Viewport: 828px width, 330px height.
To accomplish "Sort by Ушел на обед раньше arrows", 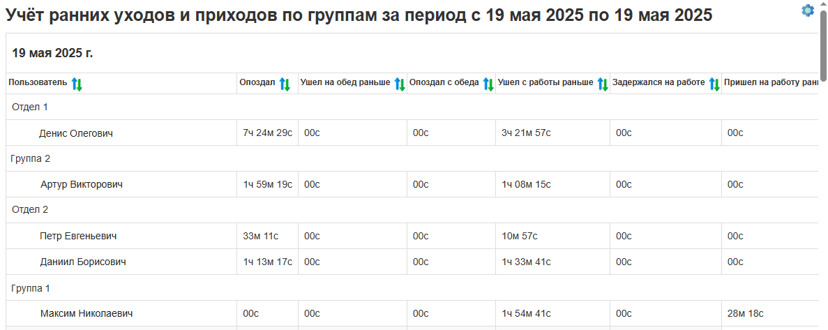I will (x=400, y=84).
